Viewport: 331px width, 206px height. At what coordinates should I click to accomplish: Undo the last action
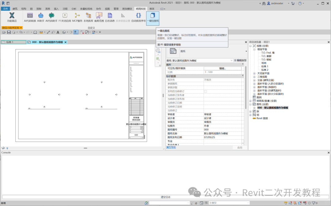click(x=21, y=32)
